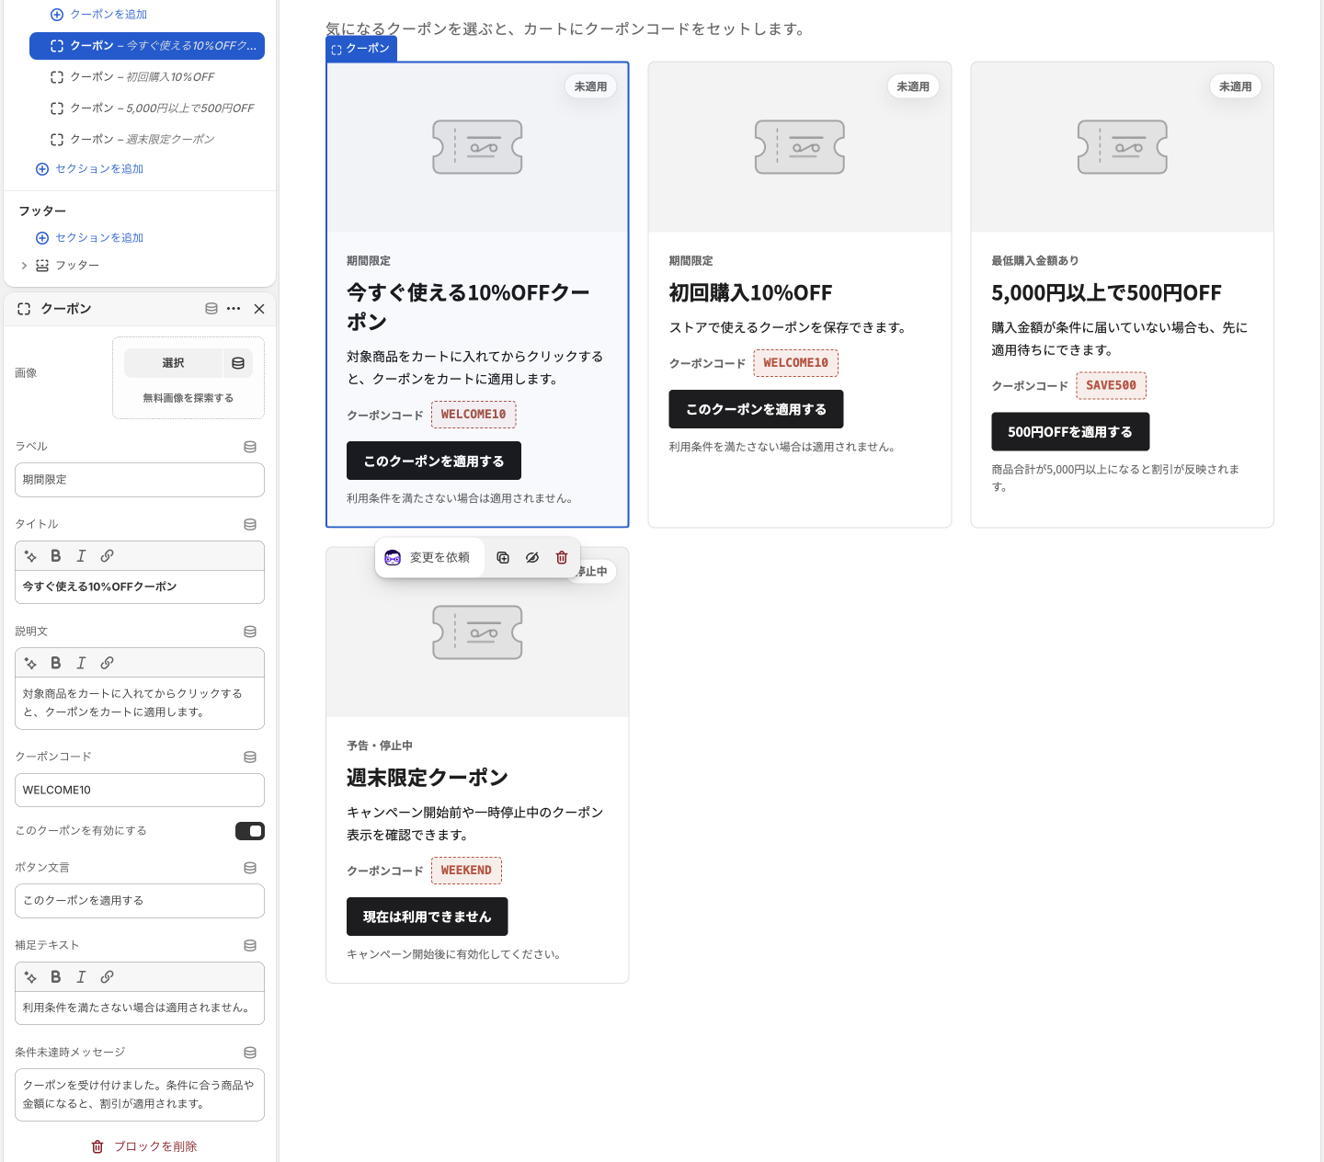The width and height of the screenshot is (1324, 1162).
Task: Click 無料画像を探索する
Action: click(x=188, y=398)
